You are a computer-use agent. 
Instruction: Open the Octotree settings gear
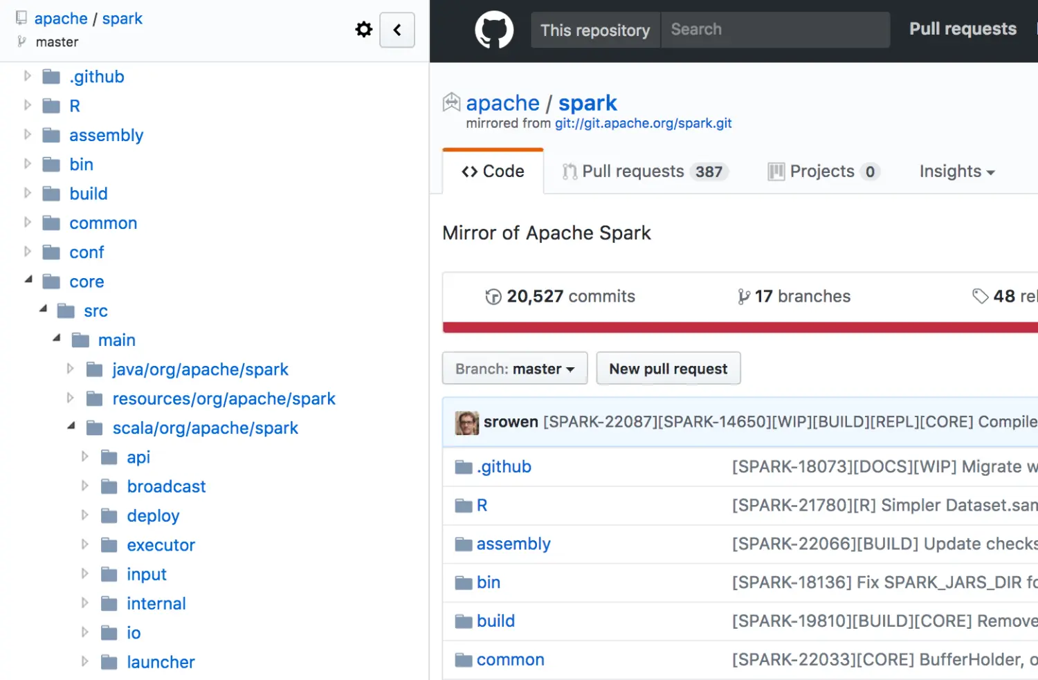click(363, 30)
